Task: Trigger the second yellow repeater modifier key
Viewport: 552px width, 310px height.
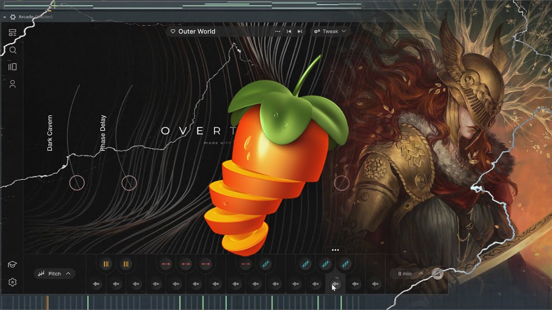Action: pos(126,264)
